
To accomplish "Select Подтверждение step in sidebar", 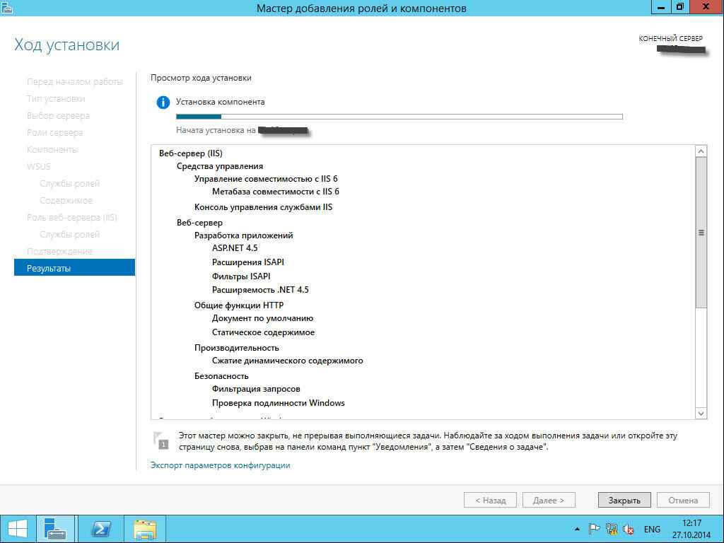I will pyautogui.click(x=59, y=251).
